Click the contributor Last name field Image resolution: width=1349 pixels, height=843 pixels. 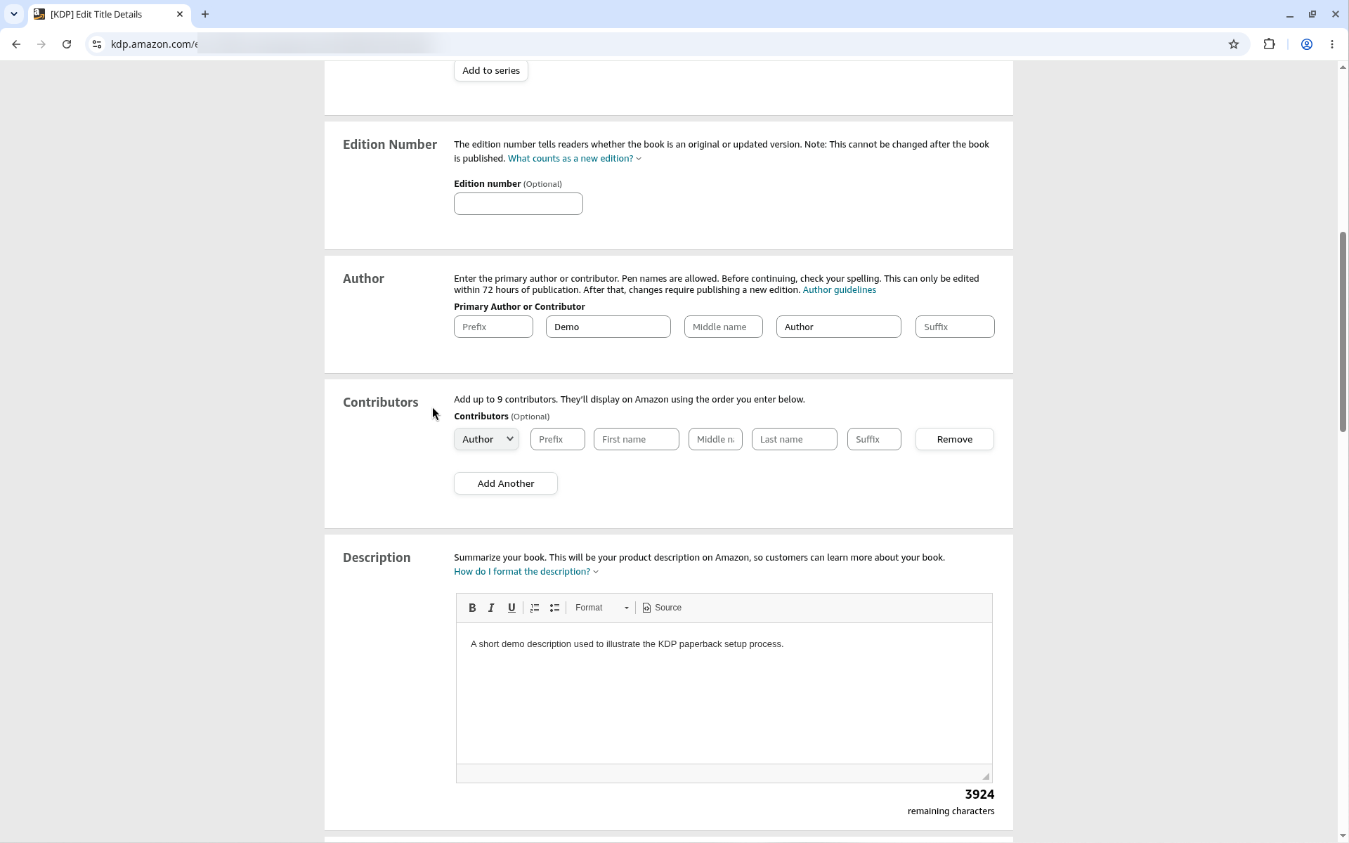click(x=795, y=439)
